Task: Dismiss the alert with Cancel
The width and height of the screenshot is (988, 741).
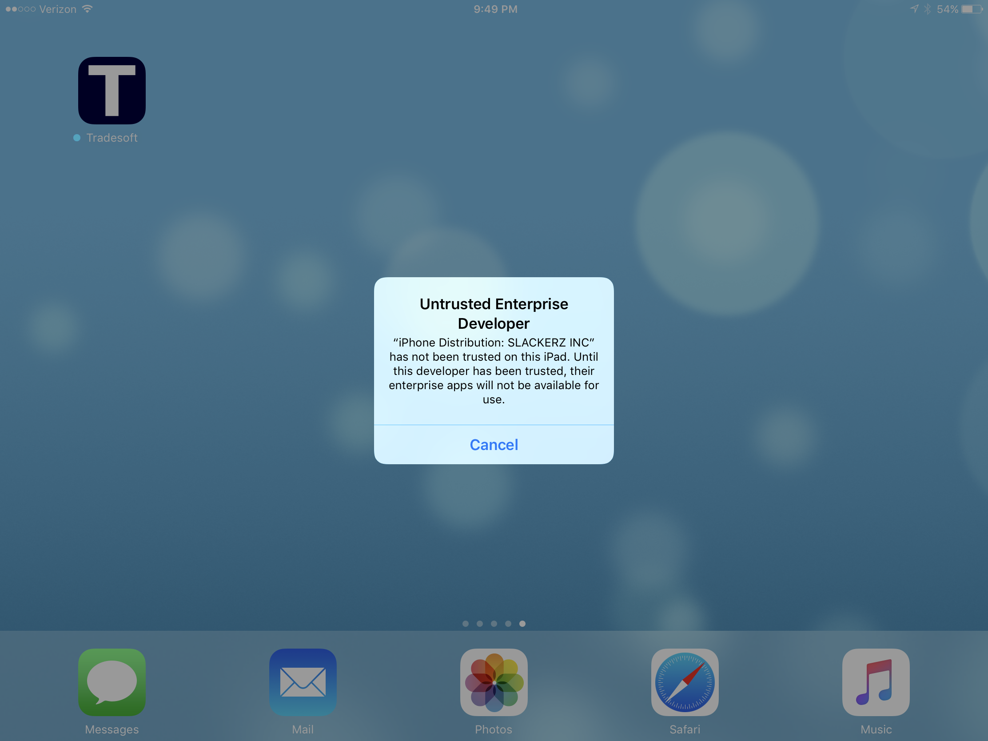Action: [x=494, y=444]
